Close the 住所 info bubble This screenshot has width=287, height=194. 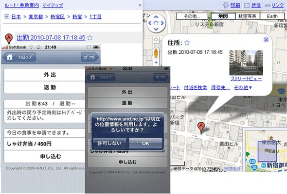tap(266, 40)
